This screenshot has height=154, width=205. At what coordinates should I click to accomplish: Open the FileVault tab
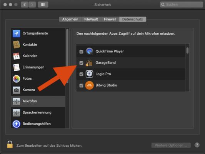tap(91, 19)
